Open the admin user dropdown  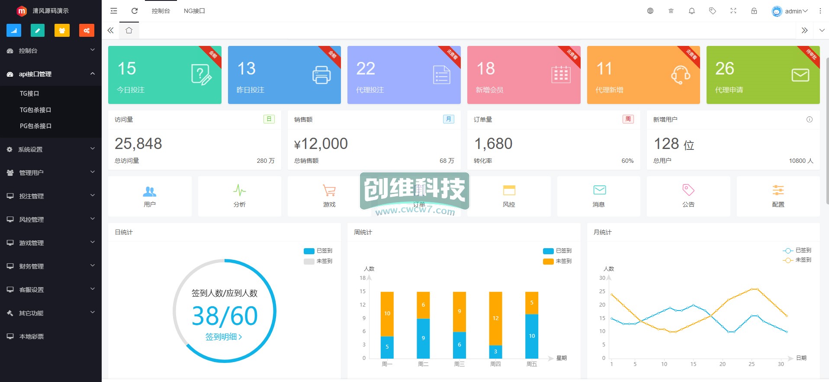790,11
